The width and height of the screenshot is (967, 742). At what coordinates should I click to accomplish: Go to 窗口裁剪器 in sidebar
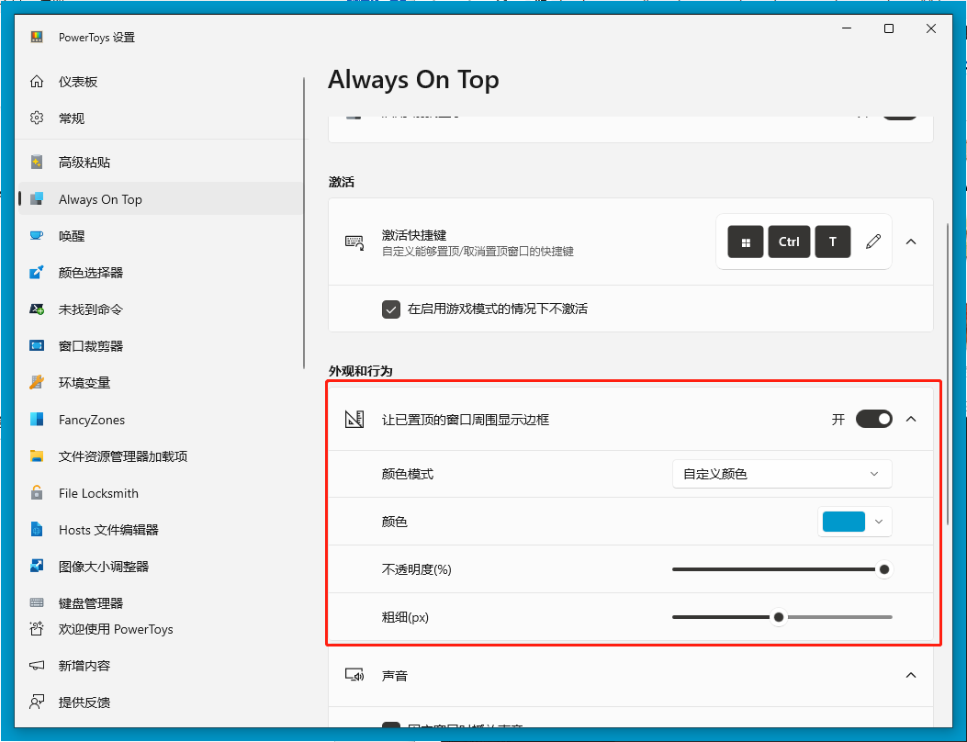tap(90, 346)
